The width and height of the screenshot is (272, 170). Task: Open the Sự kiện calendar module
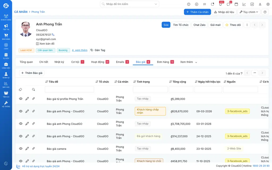(x=6, y=56)
